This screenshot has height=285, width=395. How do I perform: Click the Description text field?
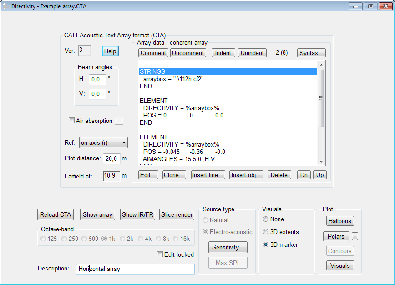click(x=135, y=269)
